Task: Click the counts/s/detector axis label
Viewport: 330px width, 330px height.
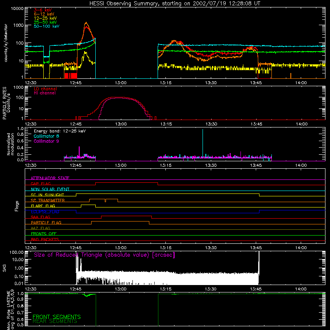Action: click(x=6, y=43)
